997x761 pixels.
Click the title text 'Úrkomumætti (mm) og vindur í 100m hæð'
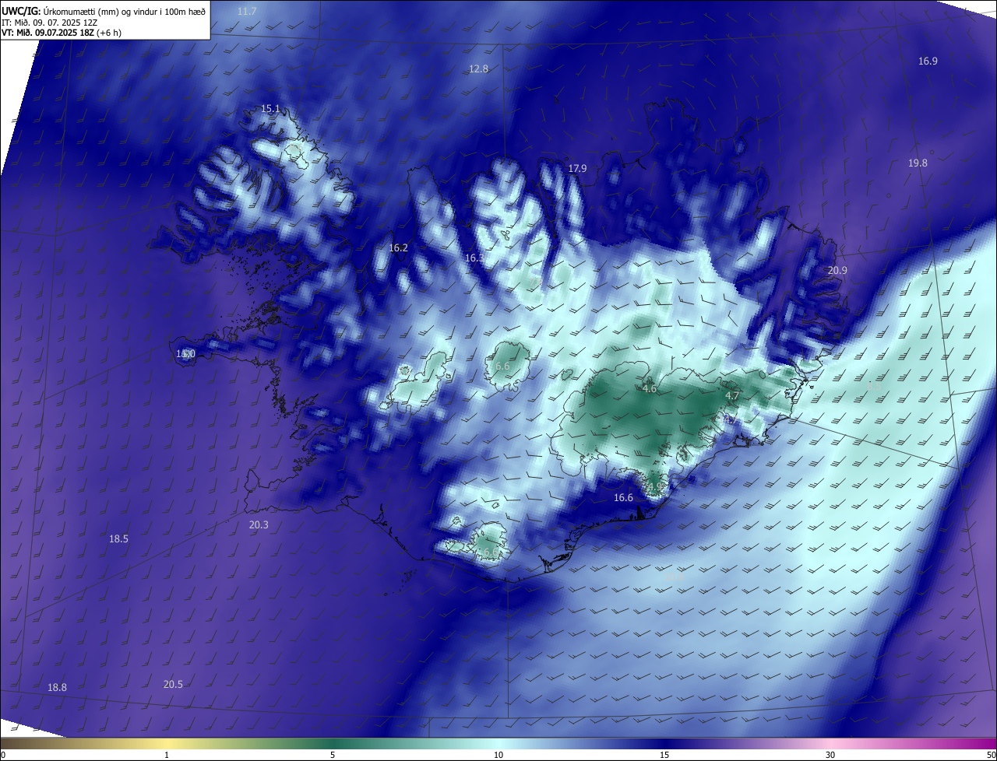(x=124, y=12)
